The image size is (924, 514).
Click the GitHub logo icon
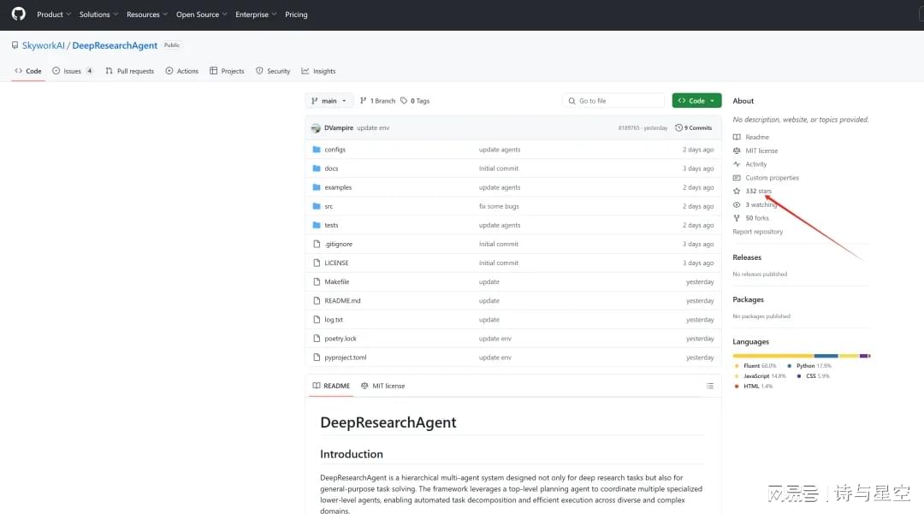(18, 15)
